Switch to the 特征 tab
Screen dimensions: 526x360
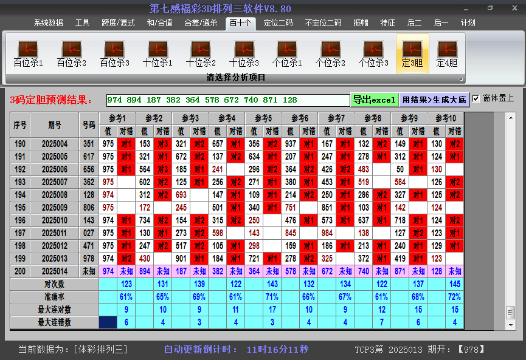(387, 23)
